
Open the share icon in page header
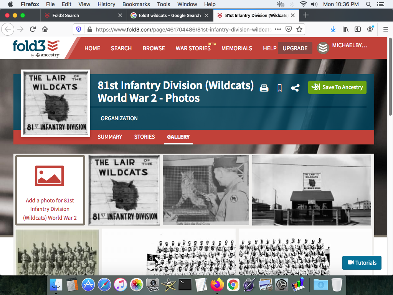(x=295, y=88)
